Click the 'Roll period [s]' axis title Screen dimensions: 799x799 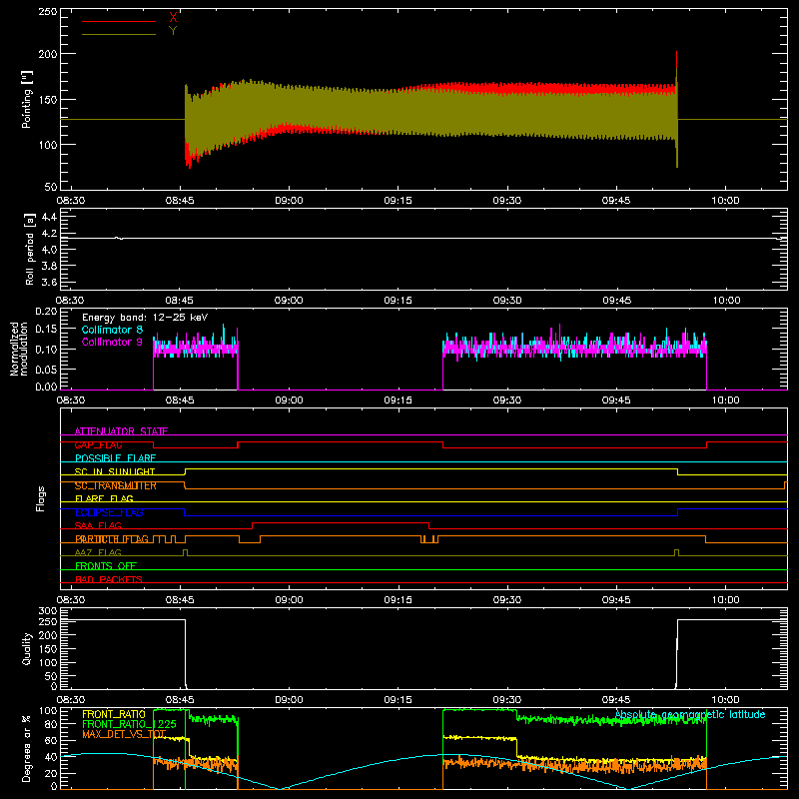tap(29, 249)
